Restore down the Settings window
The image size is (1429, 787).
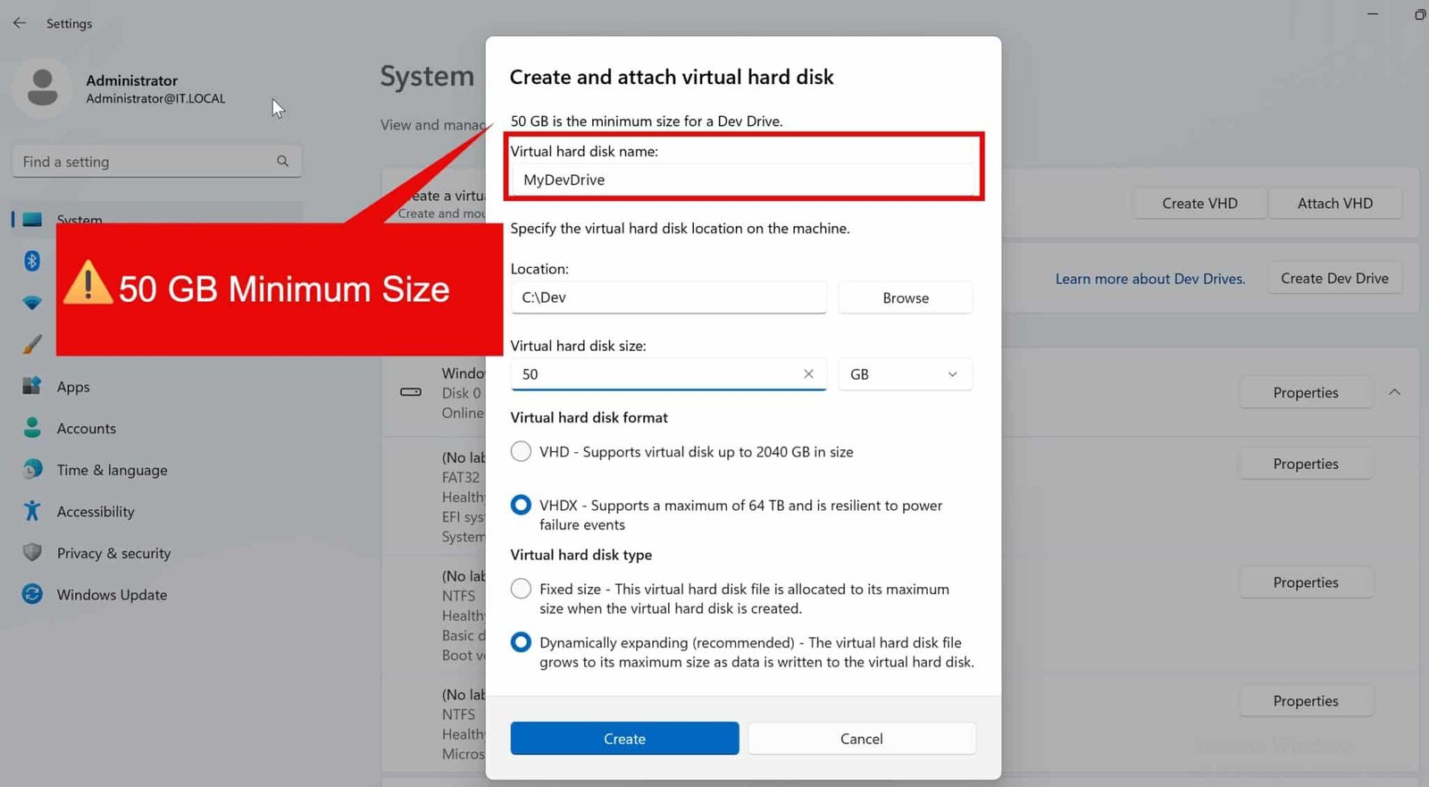coord(1419,14)
